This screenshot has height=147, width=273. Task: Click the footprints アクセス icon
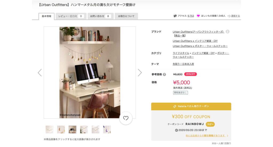pos(175,16)
